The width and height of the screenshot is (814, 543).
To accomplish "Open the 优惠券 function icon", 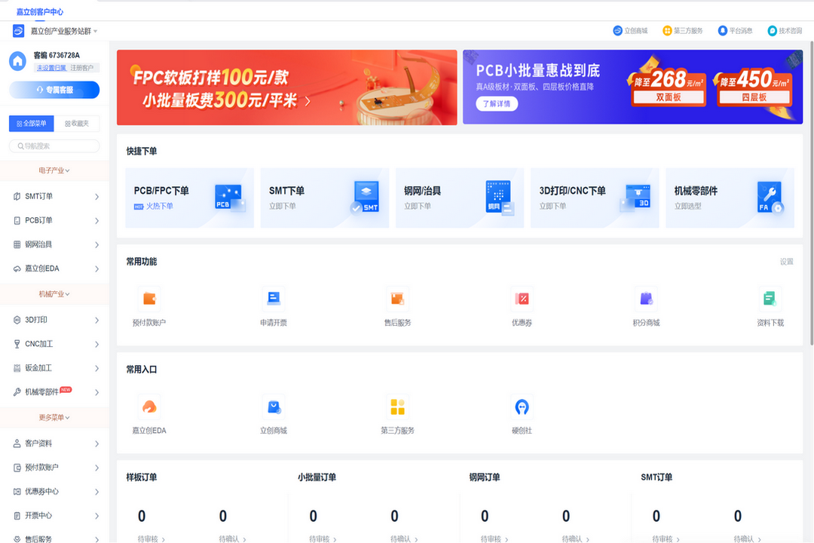I will pos(522,299).
